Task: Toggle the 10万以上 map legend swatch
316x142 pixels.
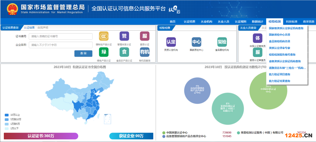Action: (x=7, y=115)
